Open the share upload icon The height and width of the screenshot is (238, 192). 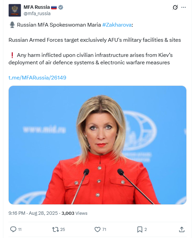(x=182, y=229)
